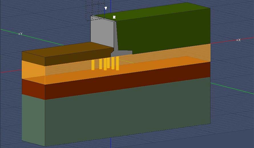Image resolution: width=254 pixels, height=148 pixels.
Task: Select the gray wall footing base
Action: pos(122,53)
